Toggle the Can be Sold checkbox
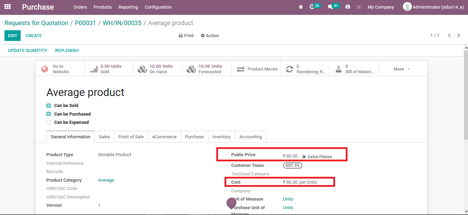Viewport: 468px width, 215px height. click(49, 106)
